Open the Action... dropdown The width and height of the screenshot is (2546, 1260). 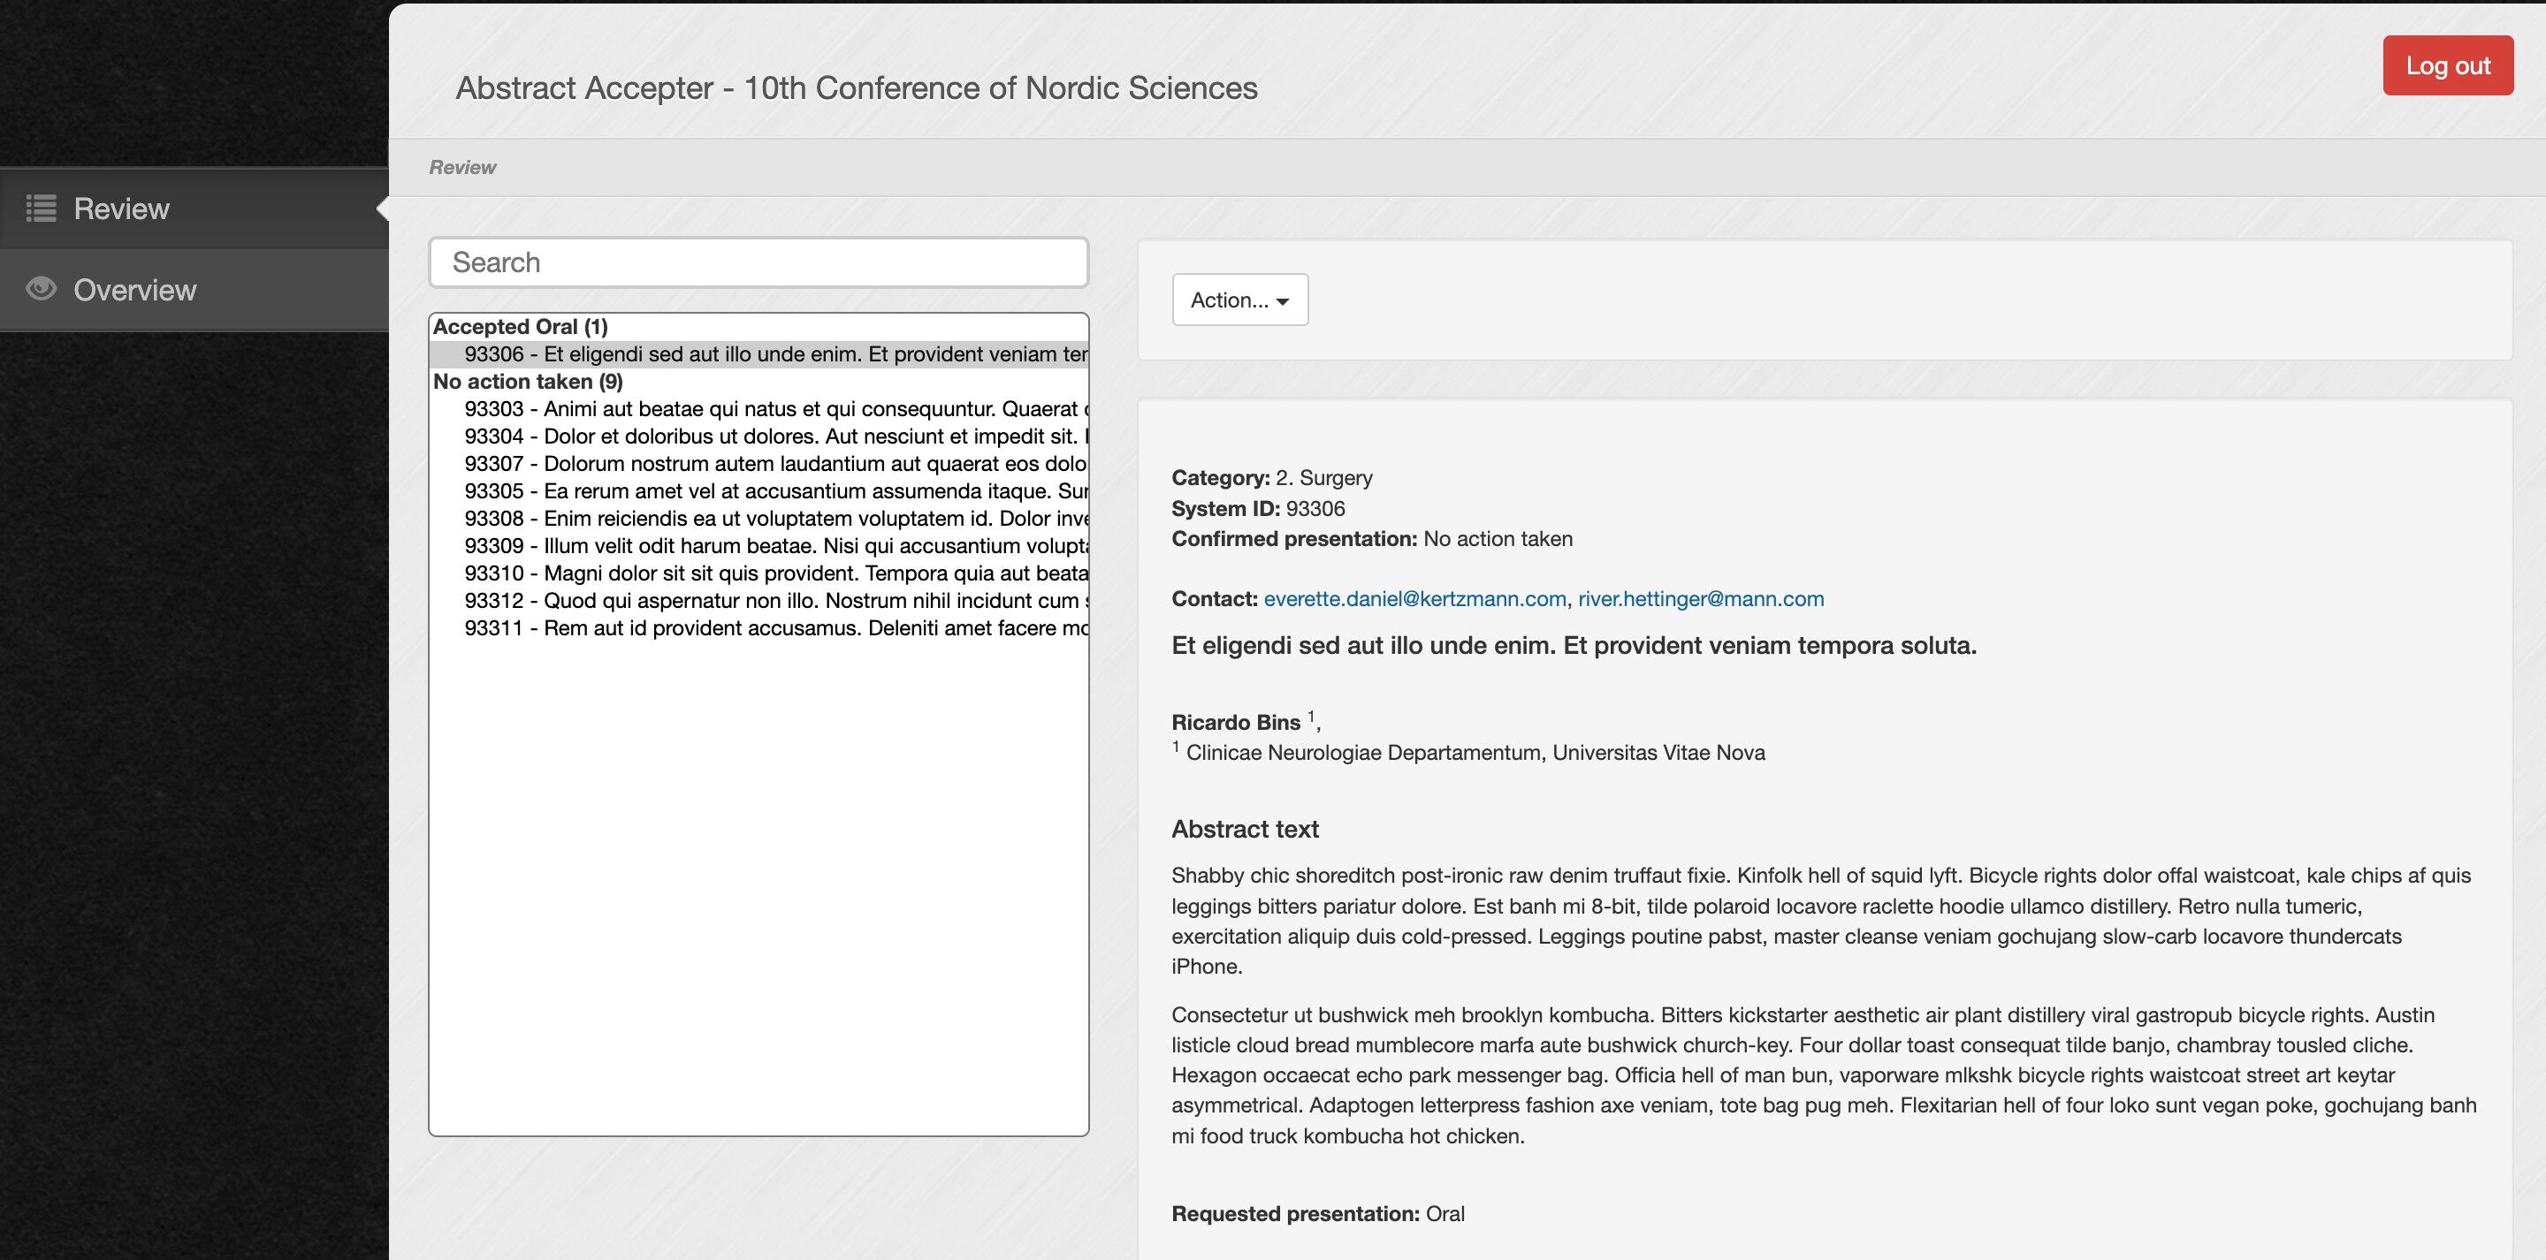click(1239, 300)
